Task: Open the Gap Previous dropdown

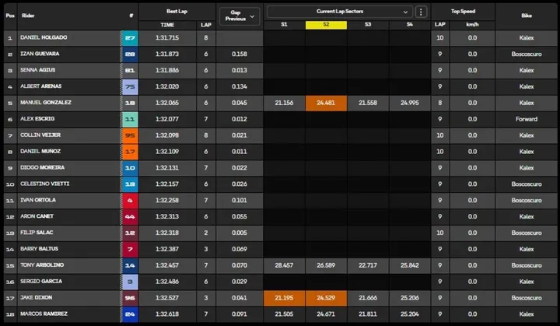Action: [x=240, y=16]
